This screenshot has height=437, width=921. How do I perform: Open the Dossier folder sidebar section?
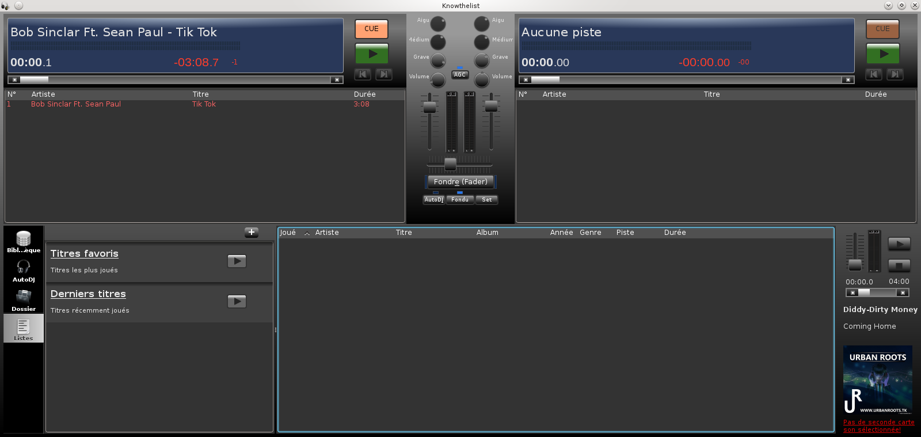[24, 300]
